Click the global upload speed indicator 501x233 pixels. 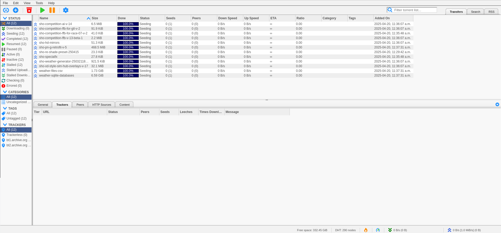point(464,230)
